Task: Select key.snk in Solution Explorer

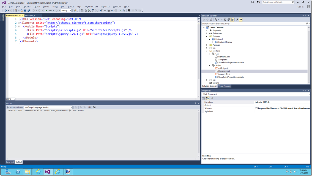Action: tap(216, 83)
